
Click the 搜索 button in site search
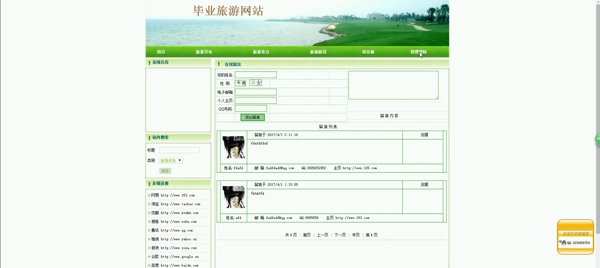[165, 171]
